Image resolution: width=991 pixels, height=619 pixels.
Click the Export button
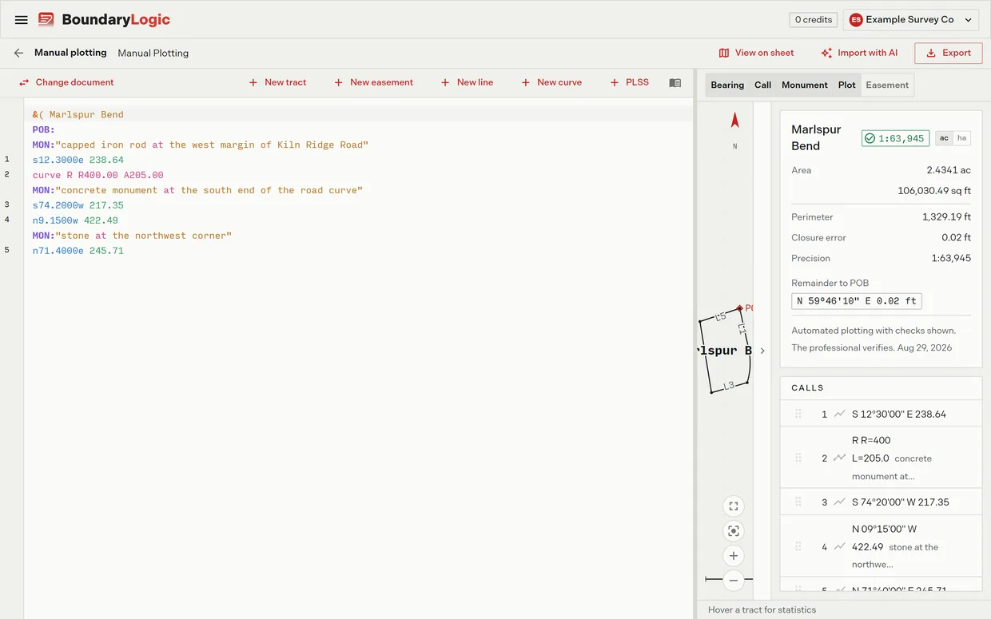(948, 53)
